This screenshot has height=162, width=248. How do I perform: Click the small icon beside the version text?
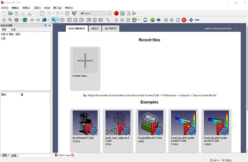(x=237, y=28)
